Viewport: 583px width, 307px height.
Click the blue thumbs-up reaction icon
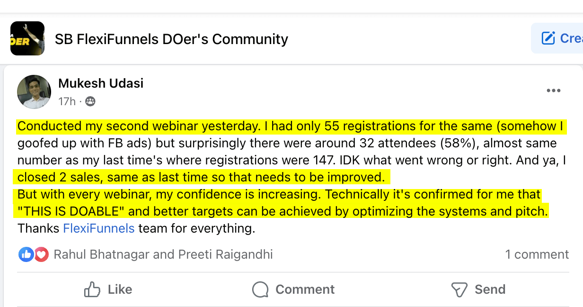click(x=26, y=254)
